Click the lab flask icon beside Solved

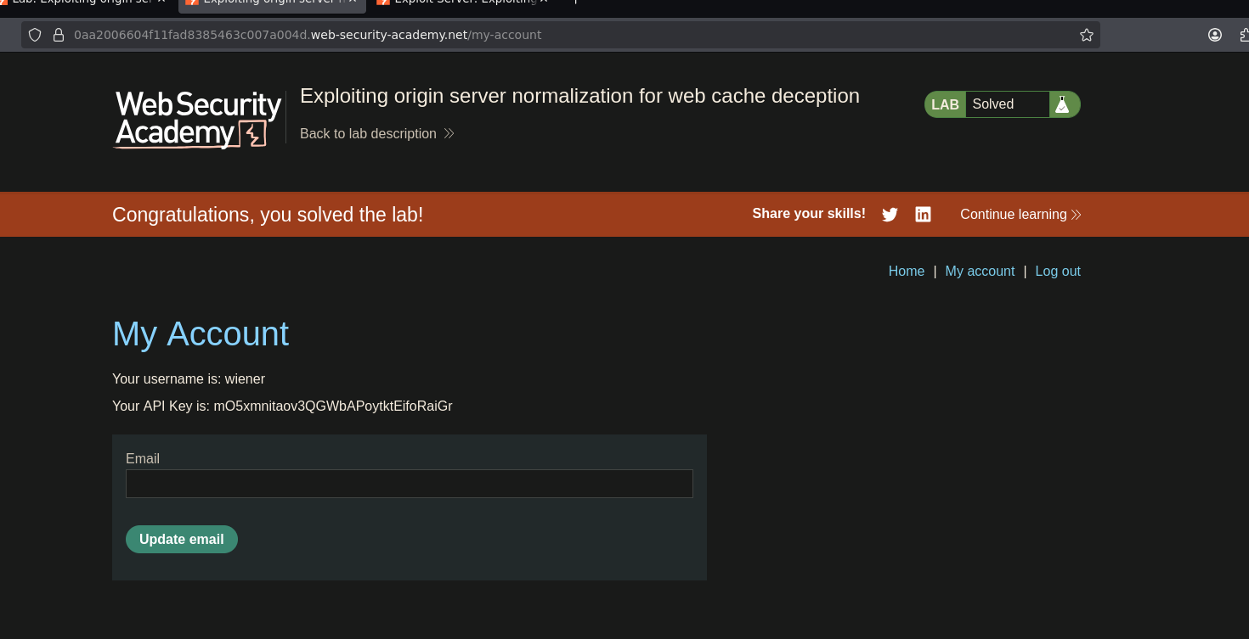[x=1061, y=104]
